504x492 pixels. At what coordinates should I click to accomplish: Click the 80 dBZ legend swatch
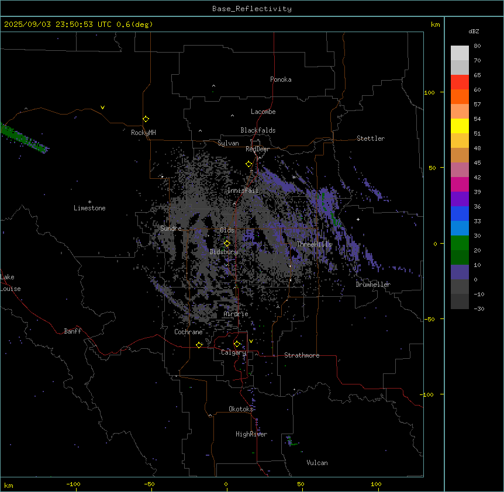tap(460, 53)
